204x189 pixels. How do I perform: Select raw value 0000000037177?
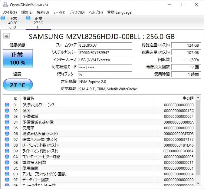(179, 140)
